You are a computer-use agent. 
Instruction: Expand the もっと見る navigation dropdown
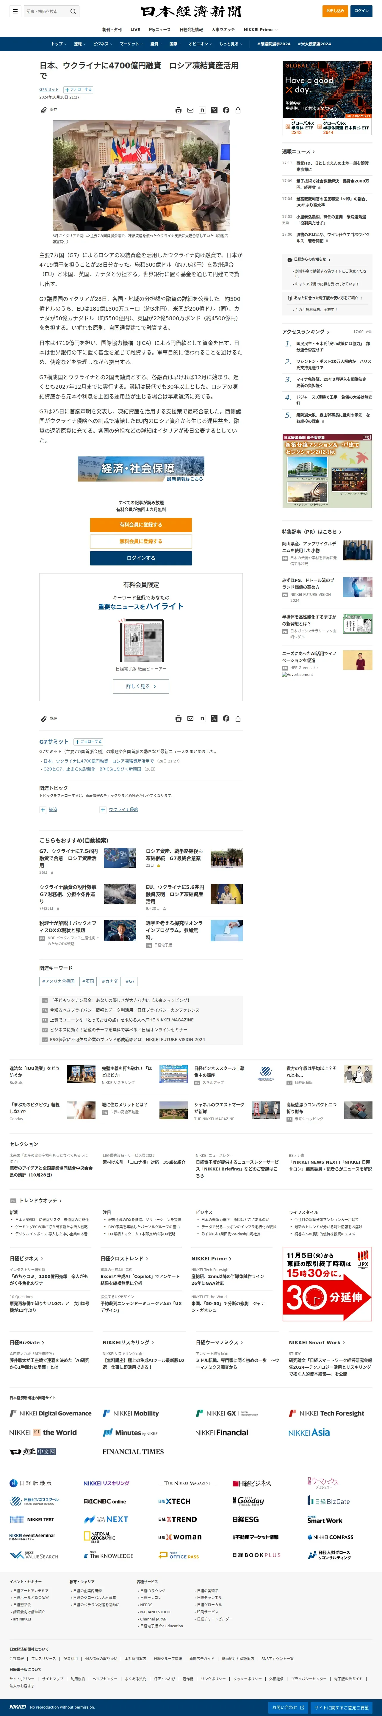click(230, 44)
